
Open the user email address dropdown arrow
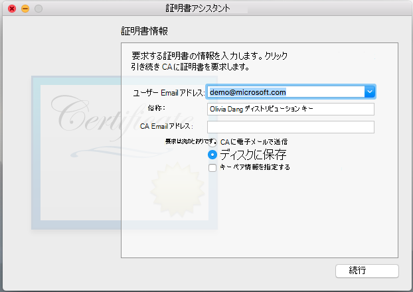pos(370,92)
